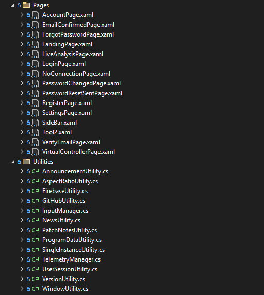
Task: Select the file name ProgramDataUtility.cs
Action: 72,240
